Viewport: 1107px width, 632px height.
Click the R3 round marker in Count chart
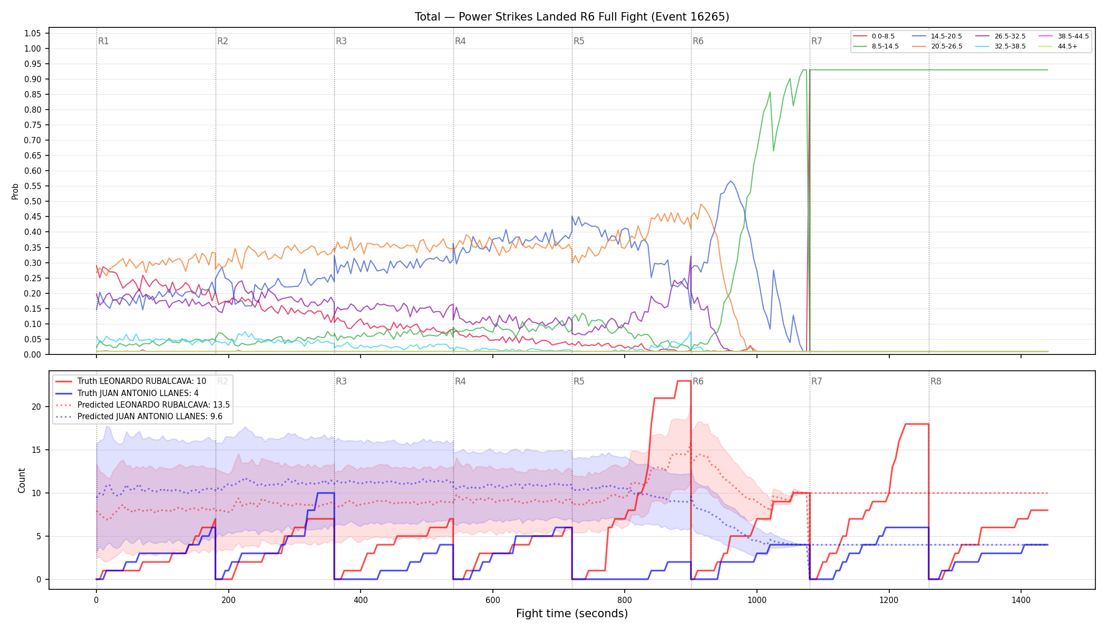[x=341, y=381]
